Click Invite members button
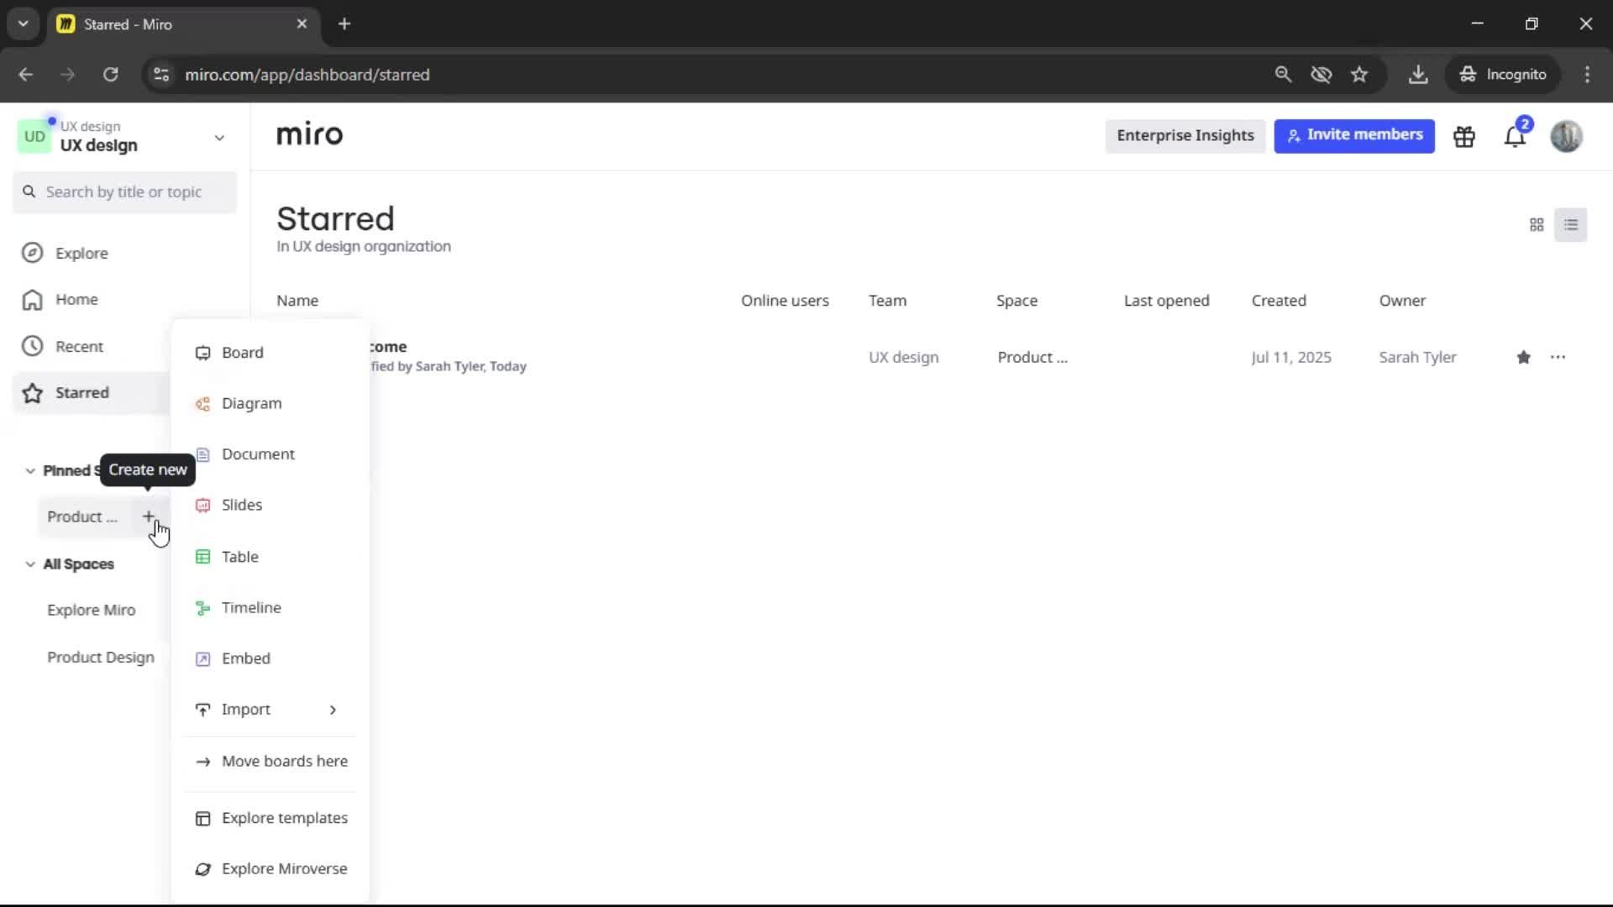This screenshot has height=907, width=1613. click(x=1354, y=136)
